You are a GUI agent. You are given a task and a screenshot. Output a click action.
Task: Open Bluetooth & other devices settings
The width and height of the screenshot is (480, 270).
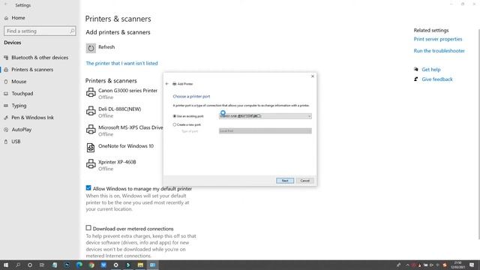point(40,58)
